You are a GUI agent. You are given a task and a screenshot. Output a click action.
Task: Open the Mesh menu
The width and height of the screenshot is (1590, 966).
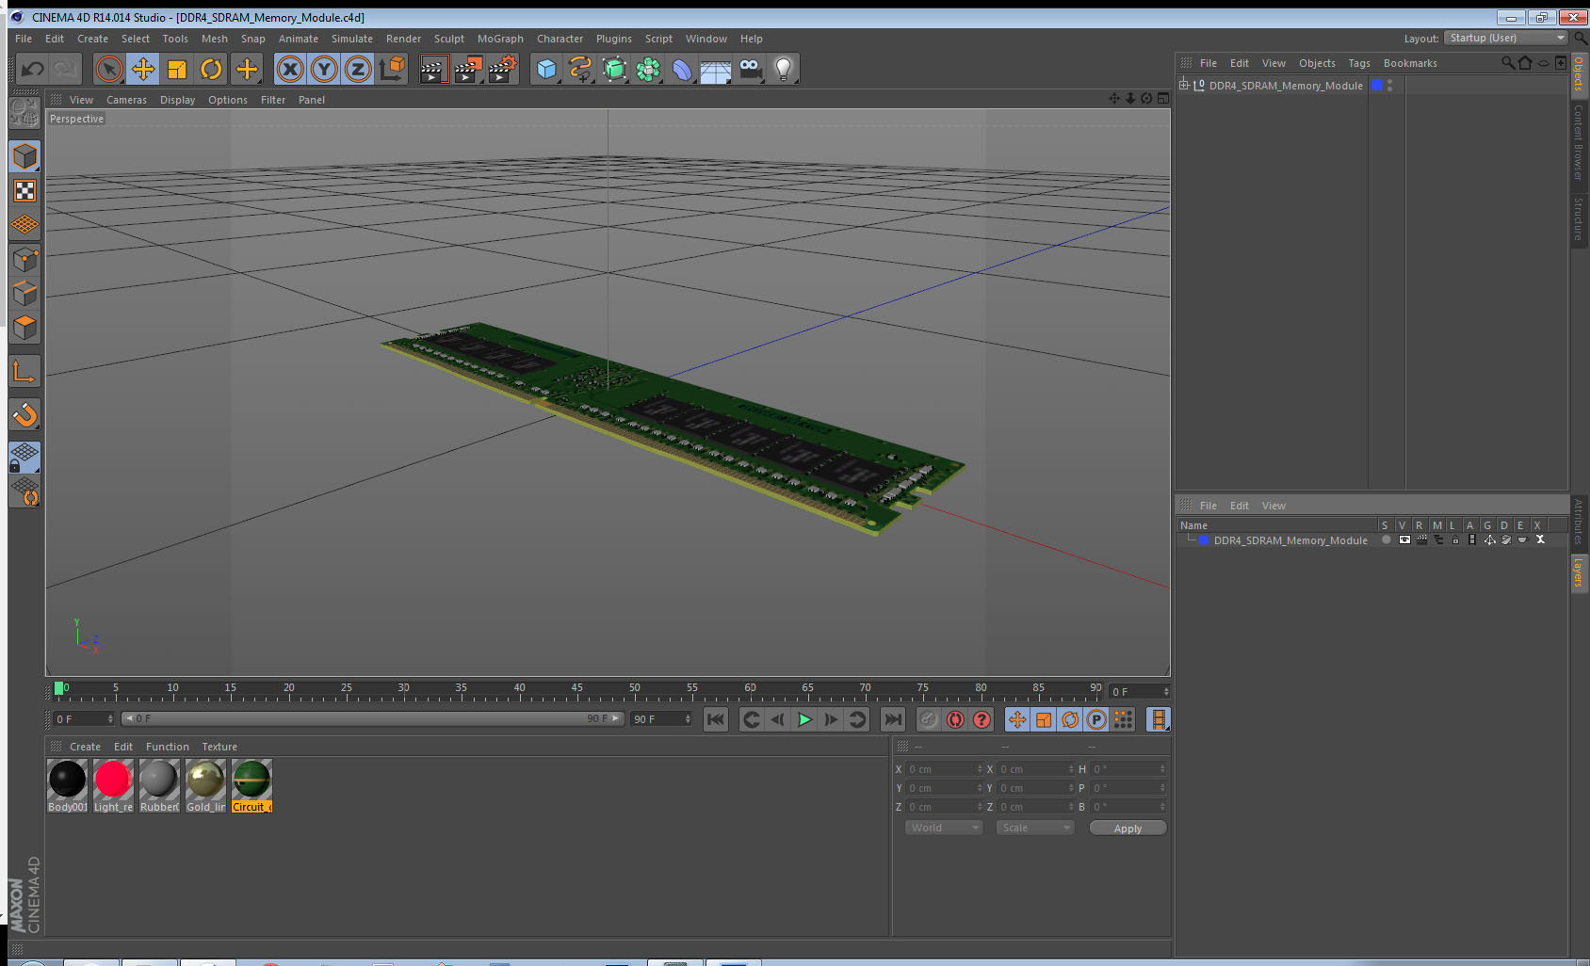click(x=215, y=39)
